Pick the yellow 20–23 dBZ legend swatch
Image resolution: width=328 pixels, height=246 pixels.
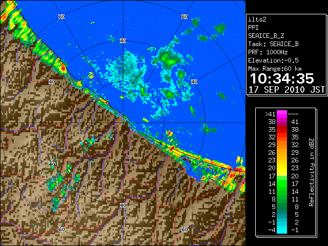(282, 168)
